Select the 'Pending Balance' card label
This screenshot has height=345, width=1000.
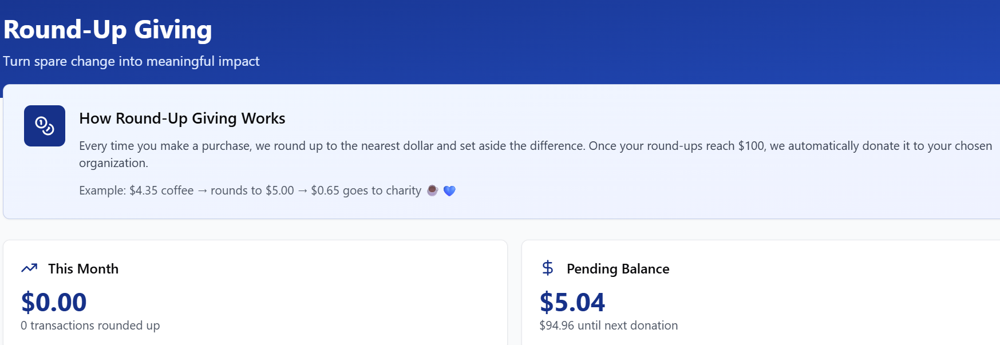[618, 269]
